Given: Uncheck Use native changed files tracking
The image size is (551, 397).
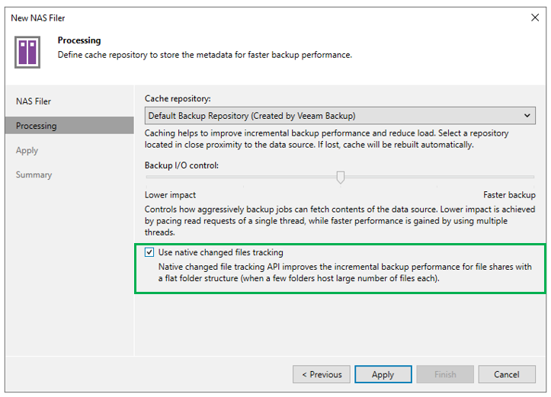Looking at the screenshot, I should pyautogui.click(x=149, y=252).
